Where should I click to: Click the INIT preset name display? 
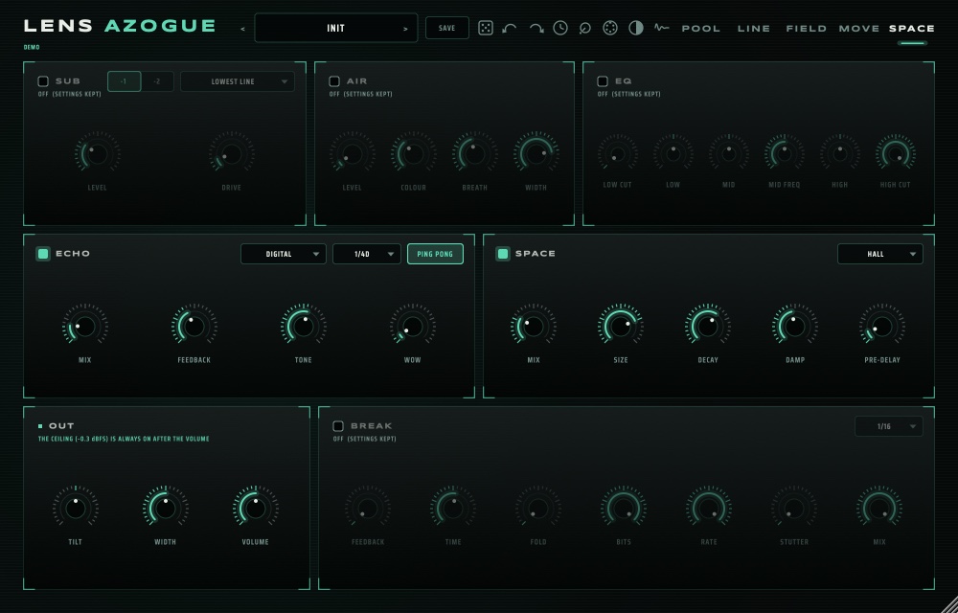(336, 28)
